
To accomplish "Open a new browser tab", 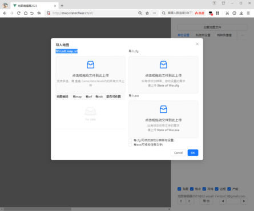I will pyautogui.click(x=62, y=6).
